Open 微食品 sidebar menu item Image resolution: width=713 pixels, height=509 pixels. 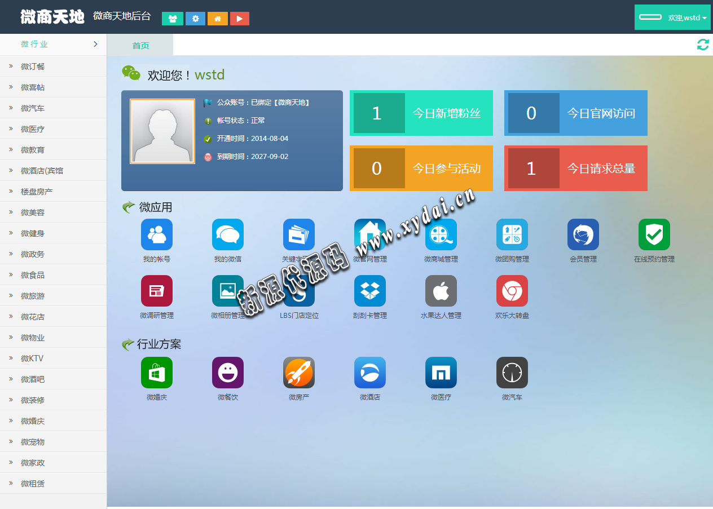pyautogui.click(x=53, y=275)
